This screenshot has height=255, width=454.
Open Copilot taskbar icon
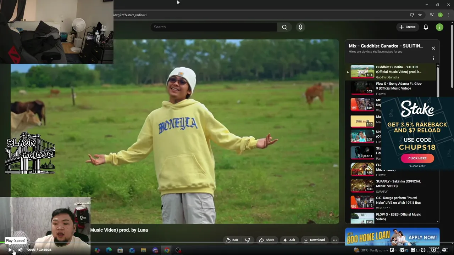click(x=97, y=250)
